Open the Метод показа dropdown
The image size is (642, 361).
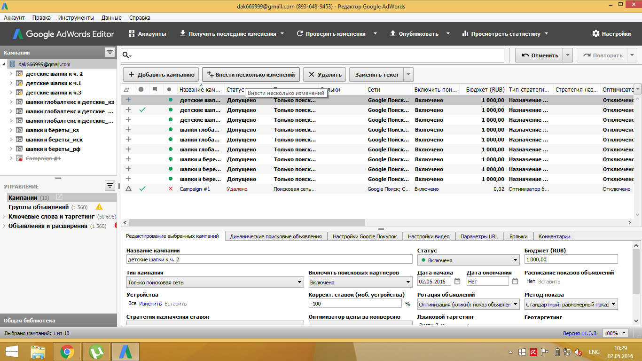pos(571,305)
